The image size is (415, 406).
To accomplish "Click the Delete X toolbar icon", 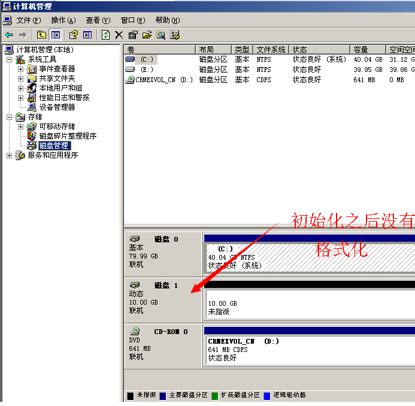I will [x=119, y=35].
